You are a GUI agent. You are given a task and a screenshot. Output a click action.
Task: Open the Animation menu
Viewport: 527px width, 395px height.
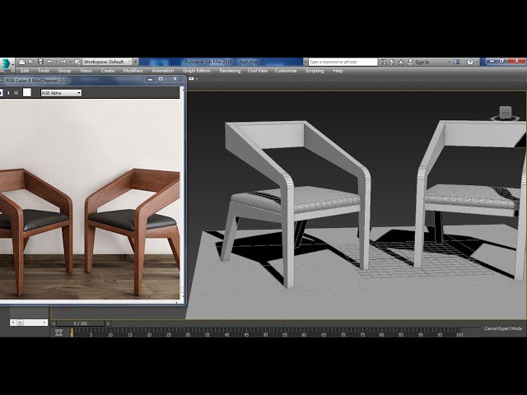[x=163, y=71]
